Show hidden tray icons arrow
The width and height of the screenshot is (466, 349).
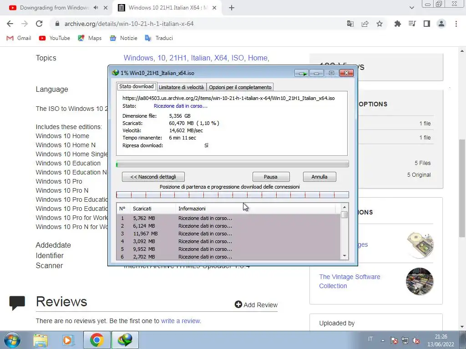pyautogui.click(x=383, y=340)
